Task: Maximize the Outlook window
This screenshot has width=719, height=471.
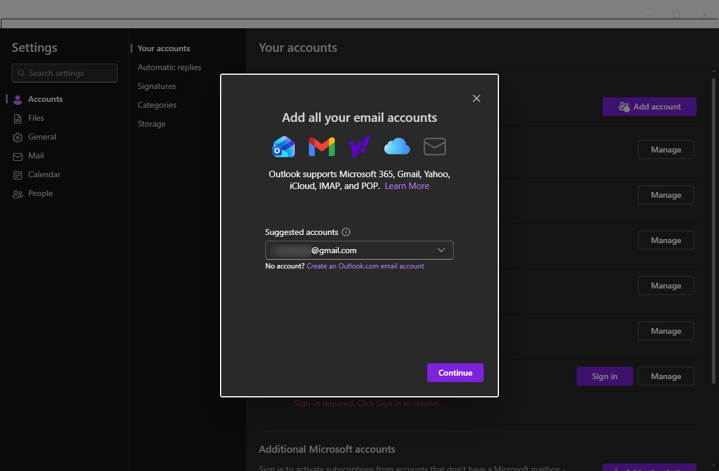Action: pos(677,14)
